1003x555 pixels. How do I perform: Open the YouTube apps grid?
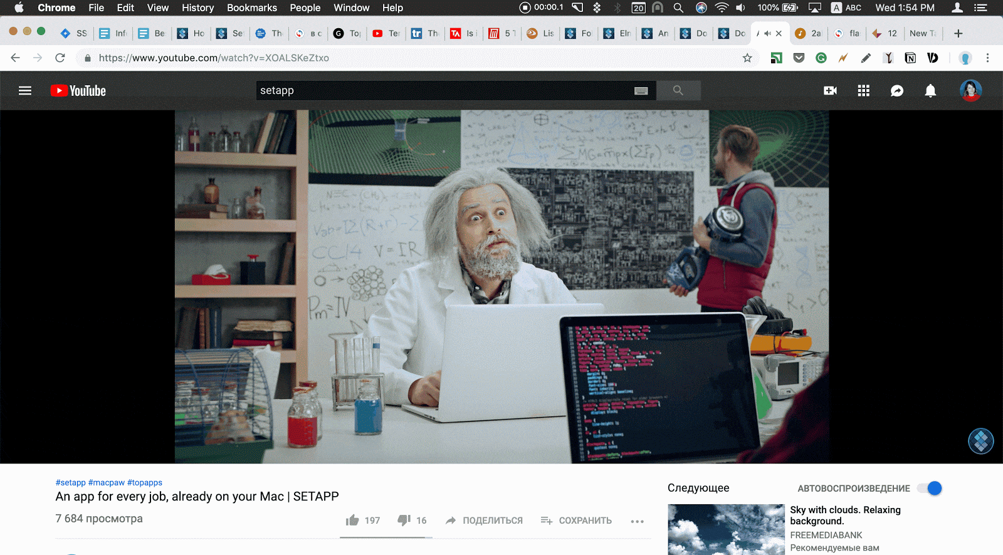coord(863,91)
